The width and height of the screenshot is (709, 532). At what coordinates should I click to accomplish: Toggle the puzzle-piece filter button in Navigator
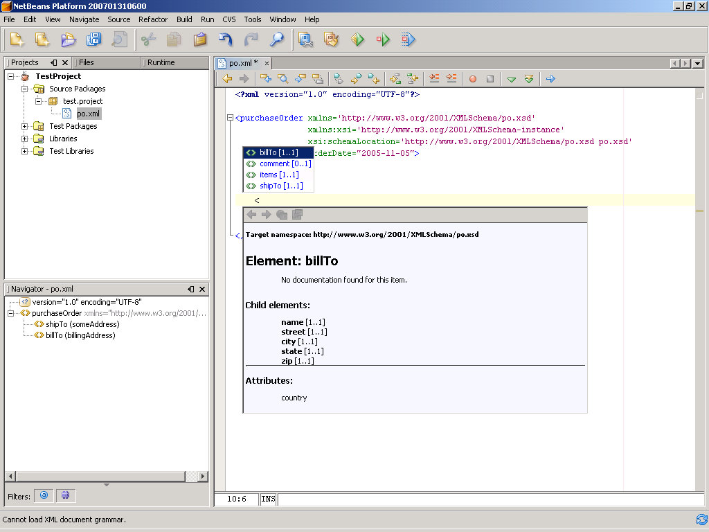66,495
